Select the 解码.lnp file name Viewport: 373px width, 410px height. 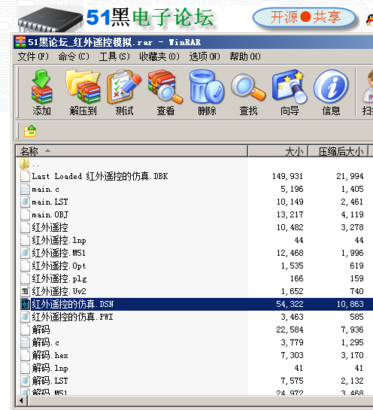pos(50,368)
